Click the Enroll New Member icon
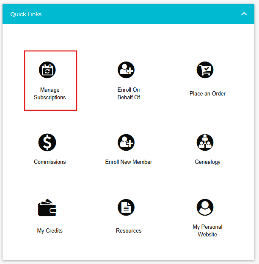Screen dimensions: 259x264 tap(126, 143)
